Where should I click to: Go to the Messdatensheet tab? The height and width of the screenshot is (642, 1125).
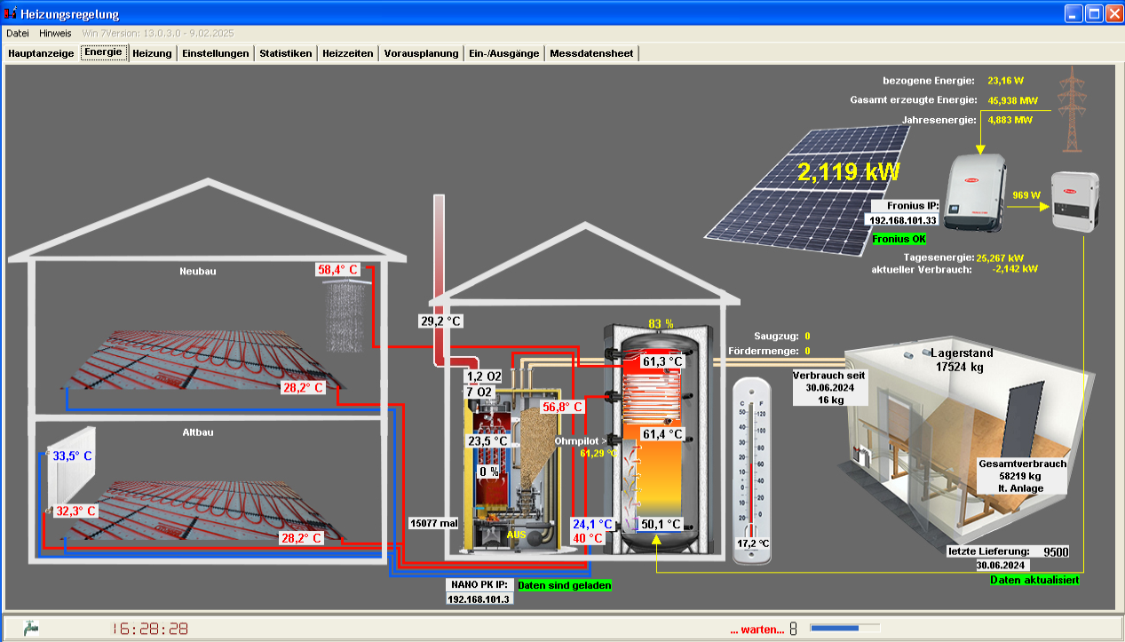pos(591,53)
